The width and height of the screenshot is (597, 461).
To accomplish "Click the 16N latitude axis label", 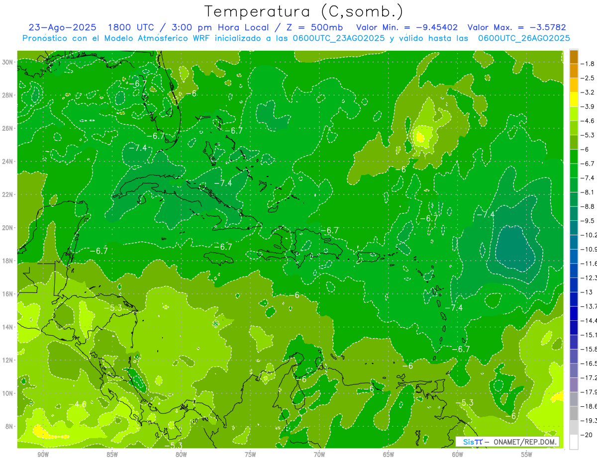I will tap(8, 294).
